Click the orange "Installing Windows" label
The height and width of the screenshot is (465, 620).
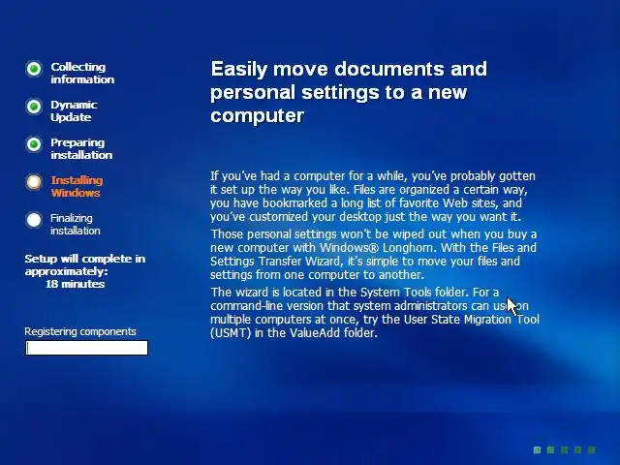pyautogui.click(x=77, y=186)
